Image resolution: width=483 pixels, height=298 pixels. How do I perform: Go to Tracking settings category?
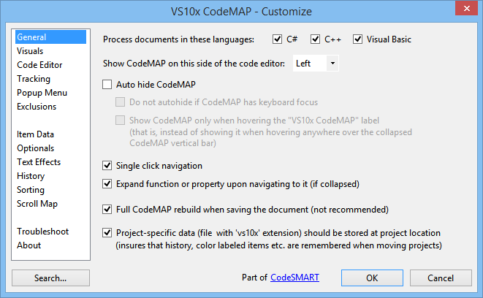tap(34, 79)
